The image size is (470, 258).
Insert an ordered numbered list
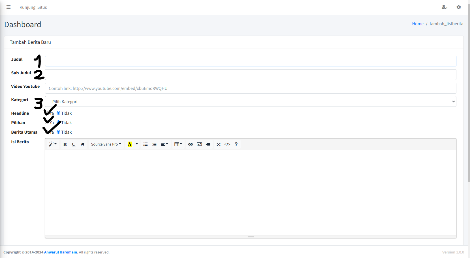click(x=154, y=144)
